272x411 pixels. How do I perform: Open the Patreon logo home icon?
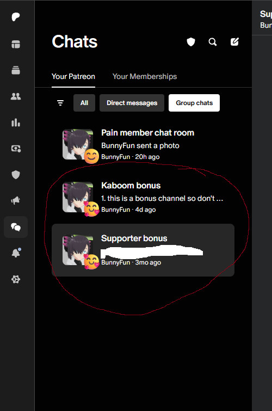point(16,17)
